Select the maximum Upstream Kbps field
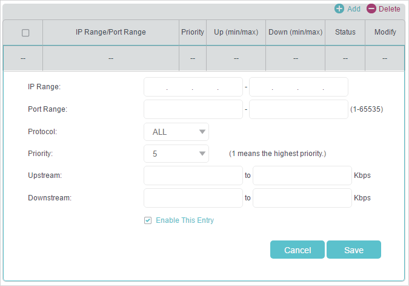The height and width of the screenshot is (286, 409). click(x=302, y=175)
